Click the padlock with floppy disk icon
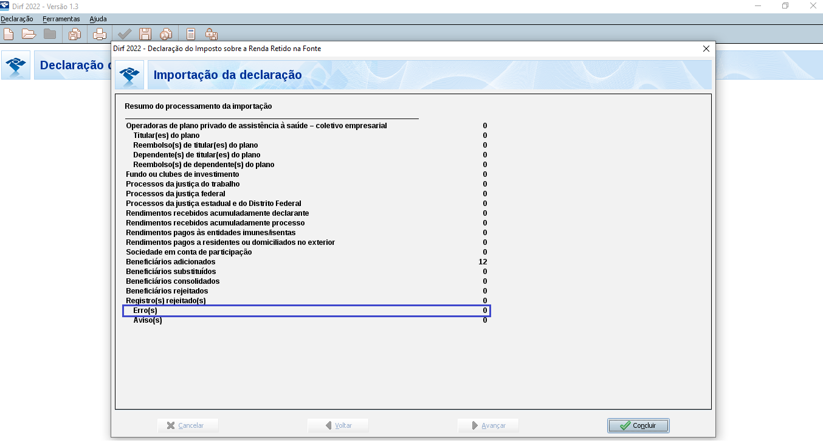Screen dimensions: 823x443 pyautogui.click(x=212, y=34)
